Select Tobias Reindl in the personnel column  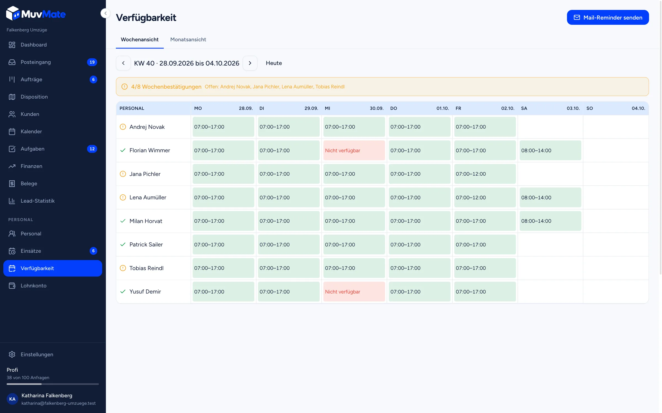point(146,268)
